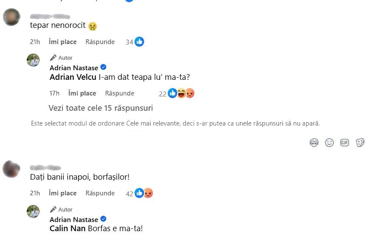This screenshot has height=239, width=377.
Task: Expand 'Vezi toate cele 15 răspunsuri'
Action: [101, 108]
